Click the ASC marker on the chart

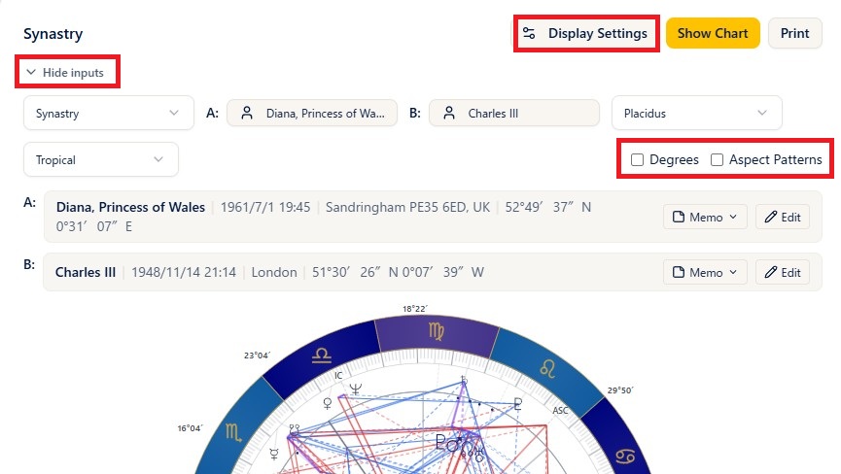pos(560,410)
